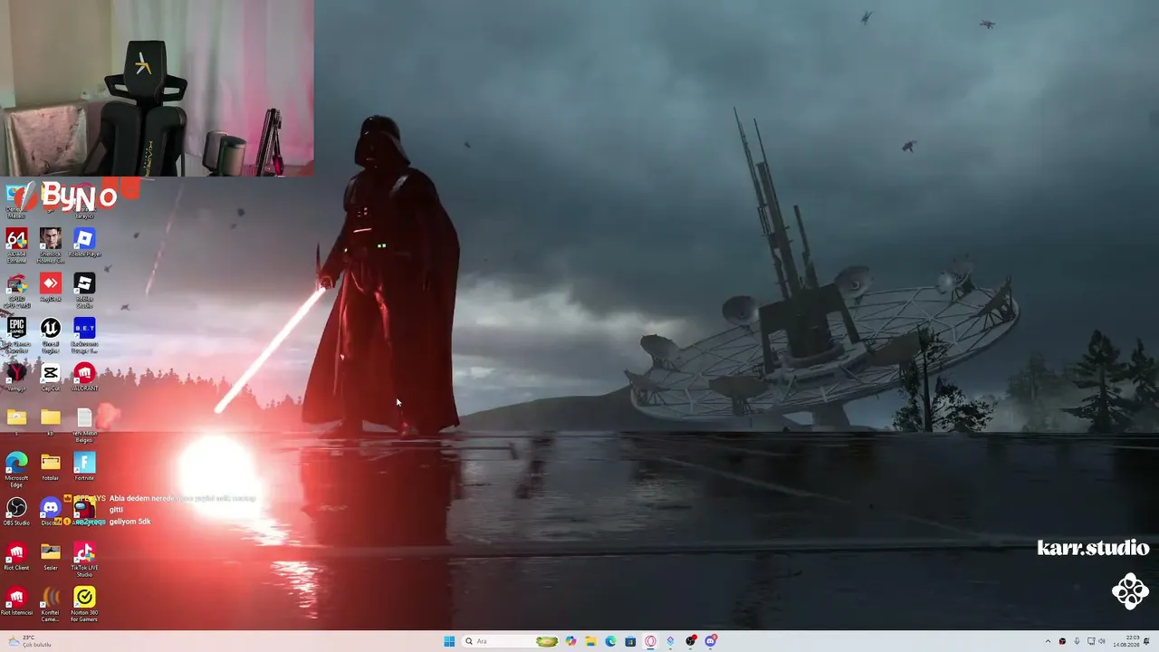1159x652 pixels.
Task: Click the microphone icon in system tray
Action: [1077, 641]
